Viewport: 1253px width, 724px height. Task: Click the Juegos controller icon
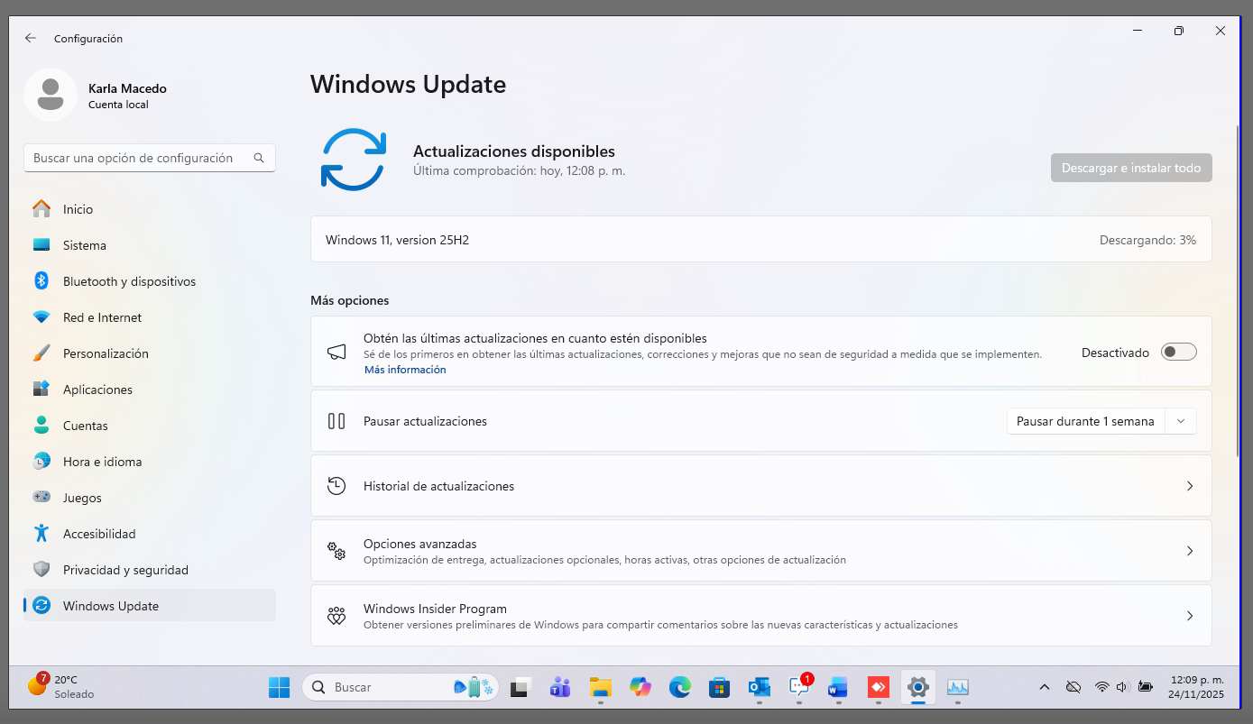pyautogui.click(x=41, y=498)
